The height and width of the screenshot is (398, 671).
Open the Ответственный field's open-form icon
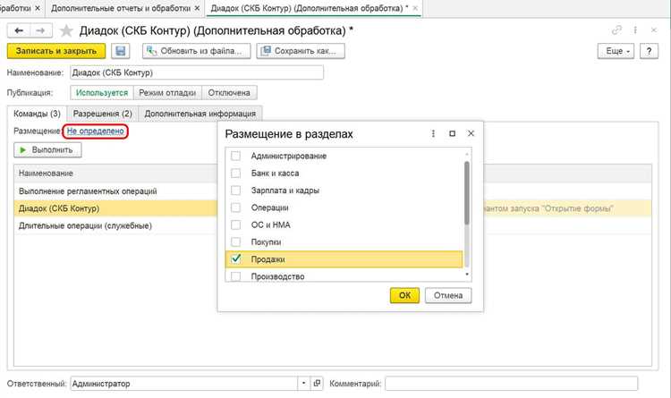tap(317, 384)
